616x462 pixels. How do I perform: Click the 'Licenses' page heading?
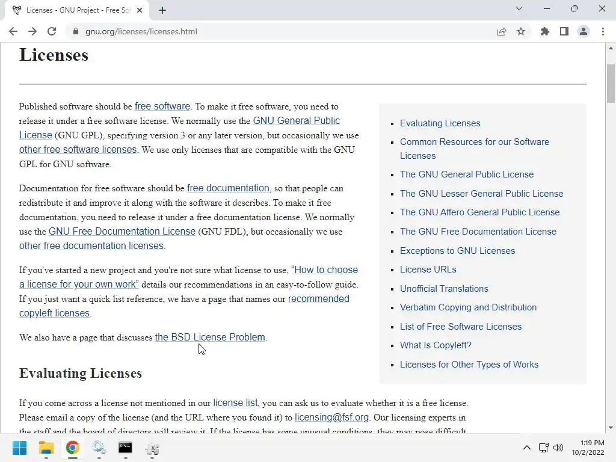click(x=54, y=55)
